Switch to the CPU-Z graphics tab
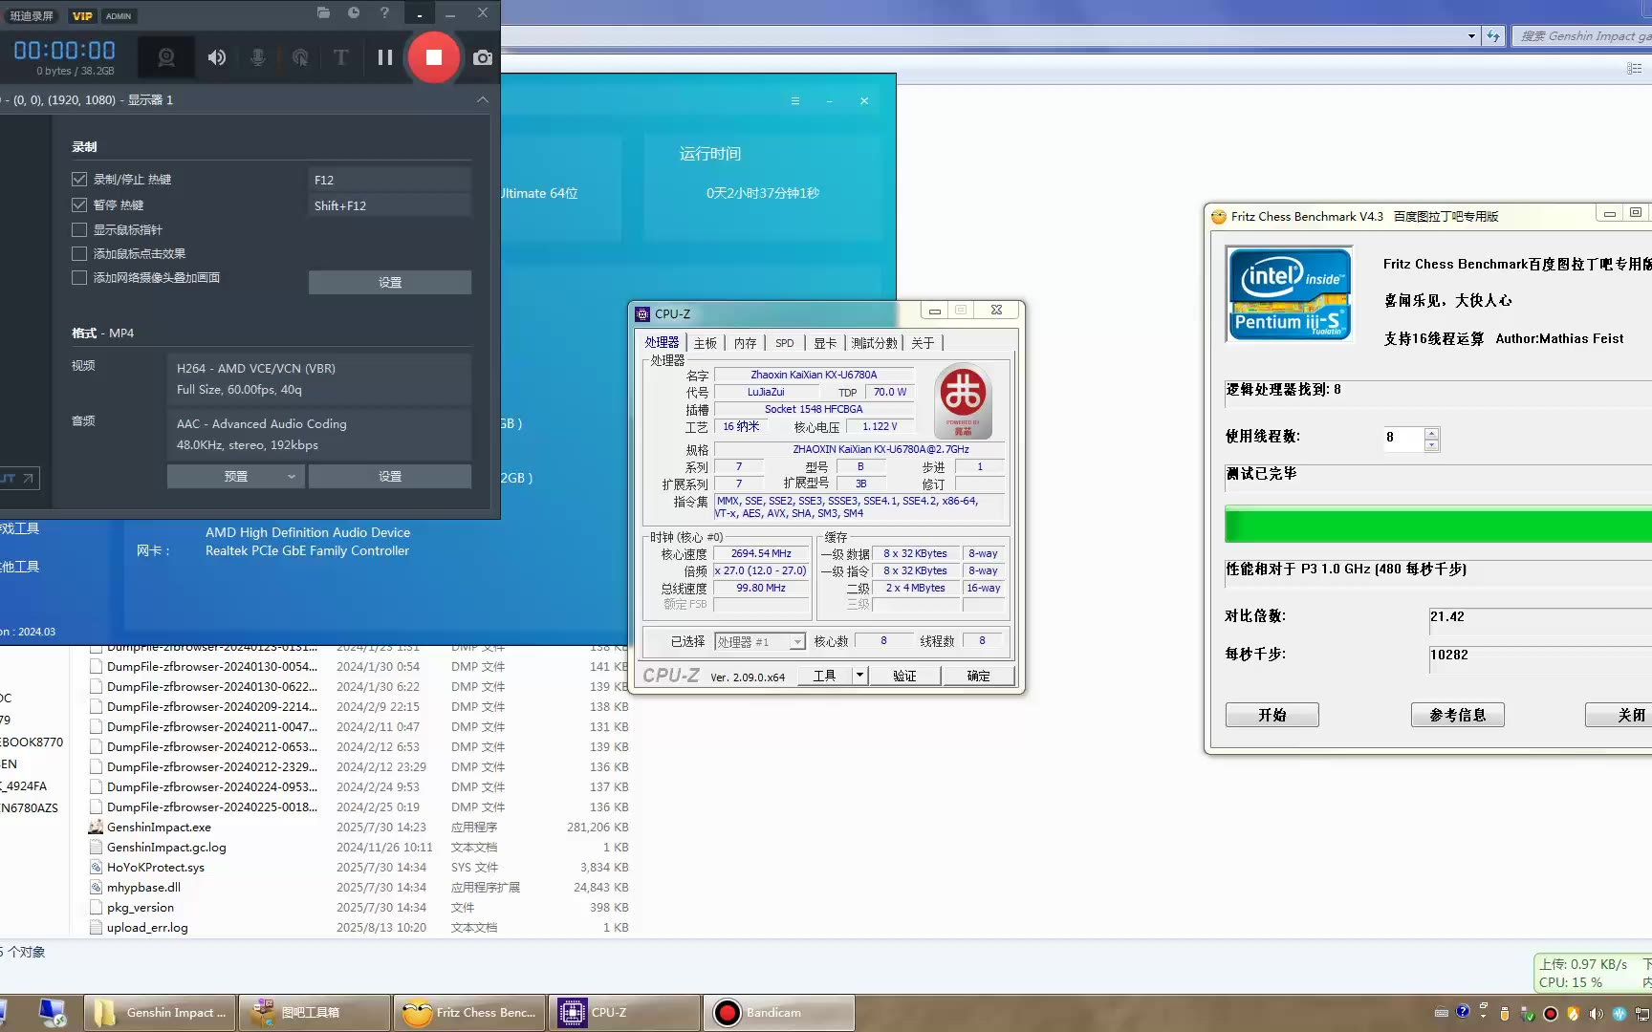 (825, 343)
